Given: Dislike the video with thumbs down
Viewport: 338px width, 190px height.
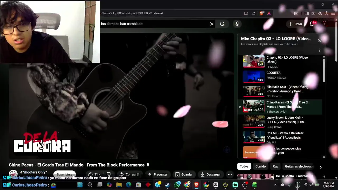Looking at the screenshot, I should pos(109,174).
